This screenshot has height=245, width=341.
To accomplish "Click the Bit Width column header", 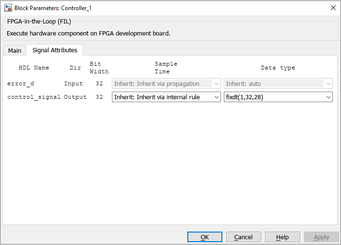I will pos(99,68).
